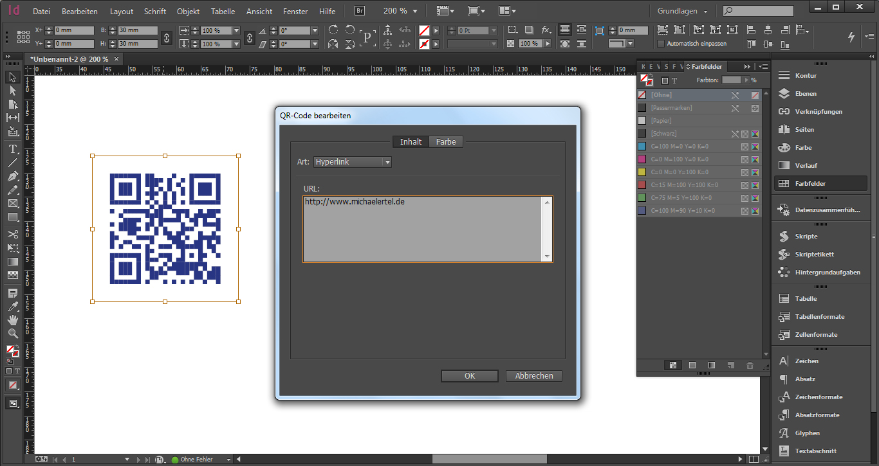Switch to the Farbe tab in dialog
The height and width of the screenshot is (466, 879).
446,141
